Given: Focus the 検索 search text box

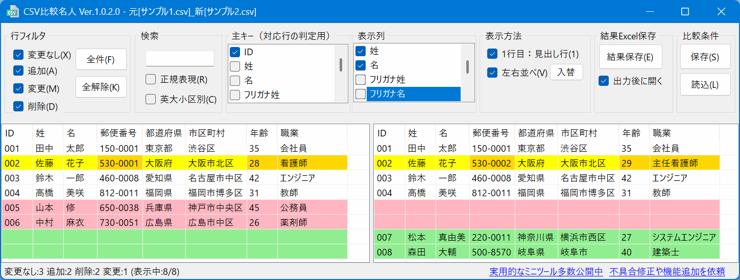Looking at the screenshot, I should (x=180, y=58).
